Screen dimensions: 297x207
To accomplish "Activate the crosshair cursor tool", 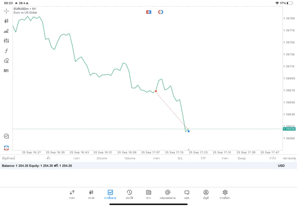I will tap(6, 11).
